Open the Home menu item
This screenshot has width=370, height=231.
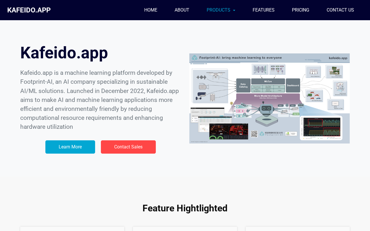click(x=151, y=10)
